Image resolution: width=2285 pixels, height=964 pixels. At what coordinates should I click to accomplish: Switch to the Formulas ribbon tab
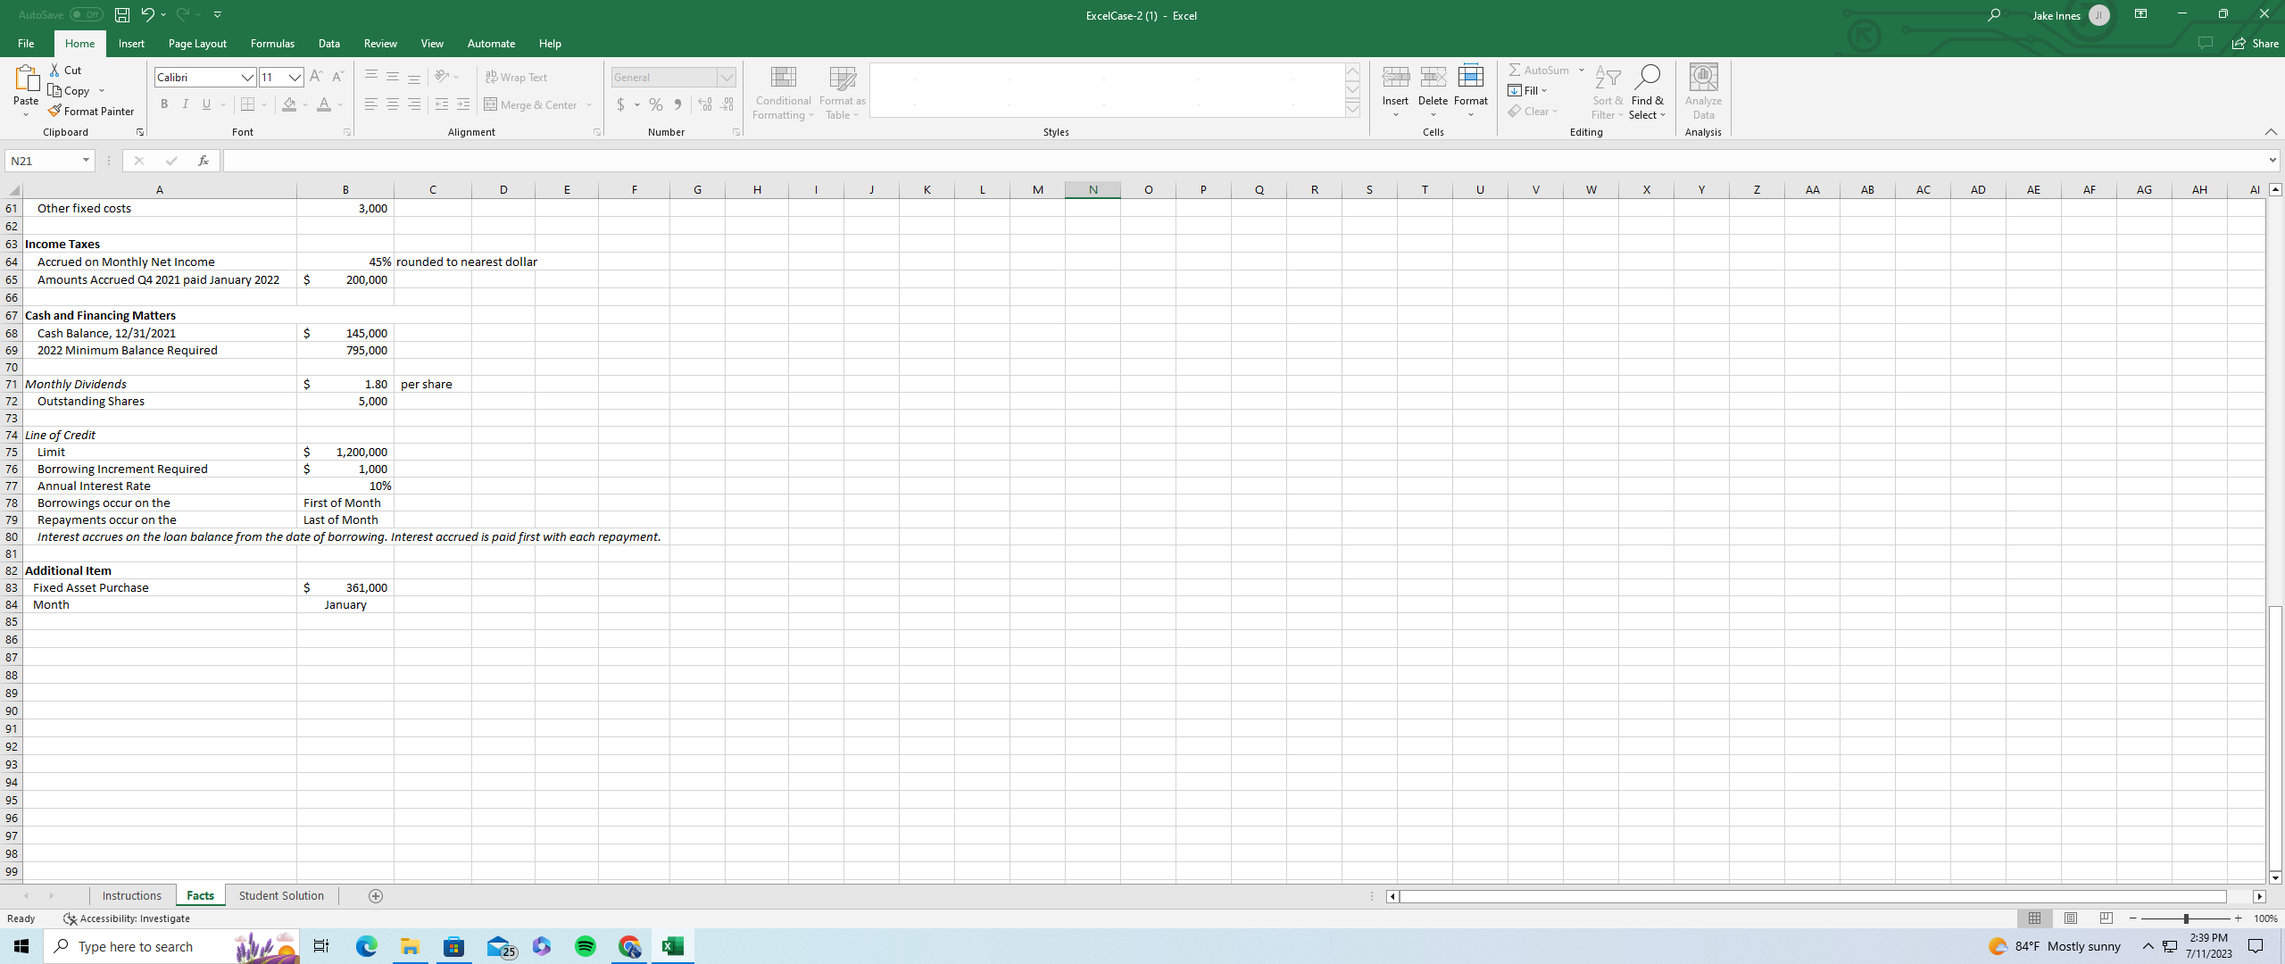tap(271, 43)
